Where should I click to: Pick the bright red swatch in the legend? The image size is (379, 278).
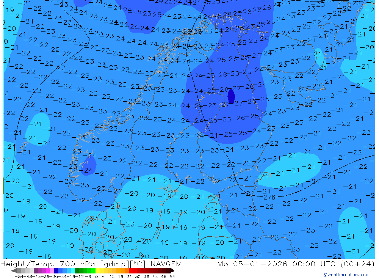131,271
